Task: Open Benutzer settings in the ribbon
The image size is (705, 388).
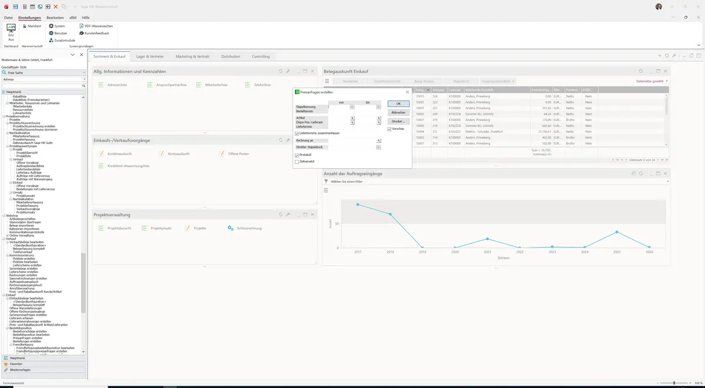Action: [x=58, y=33]
